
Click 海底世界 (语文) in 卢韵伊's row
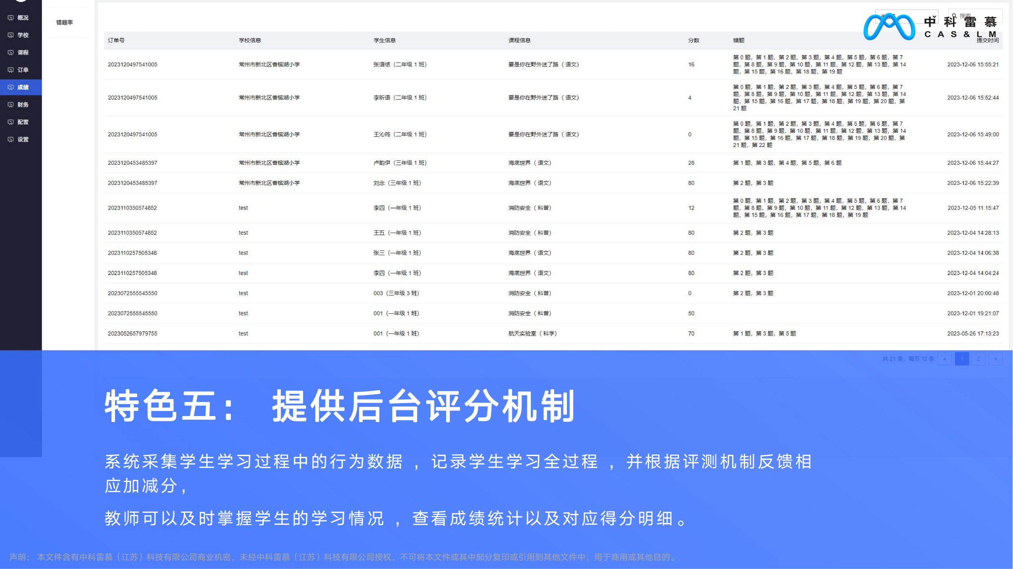click(x=530, y=163)
